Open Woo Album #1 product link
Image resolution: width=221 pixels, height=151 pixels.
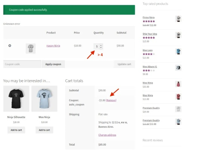[150, 66]
